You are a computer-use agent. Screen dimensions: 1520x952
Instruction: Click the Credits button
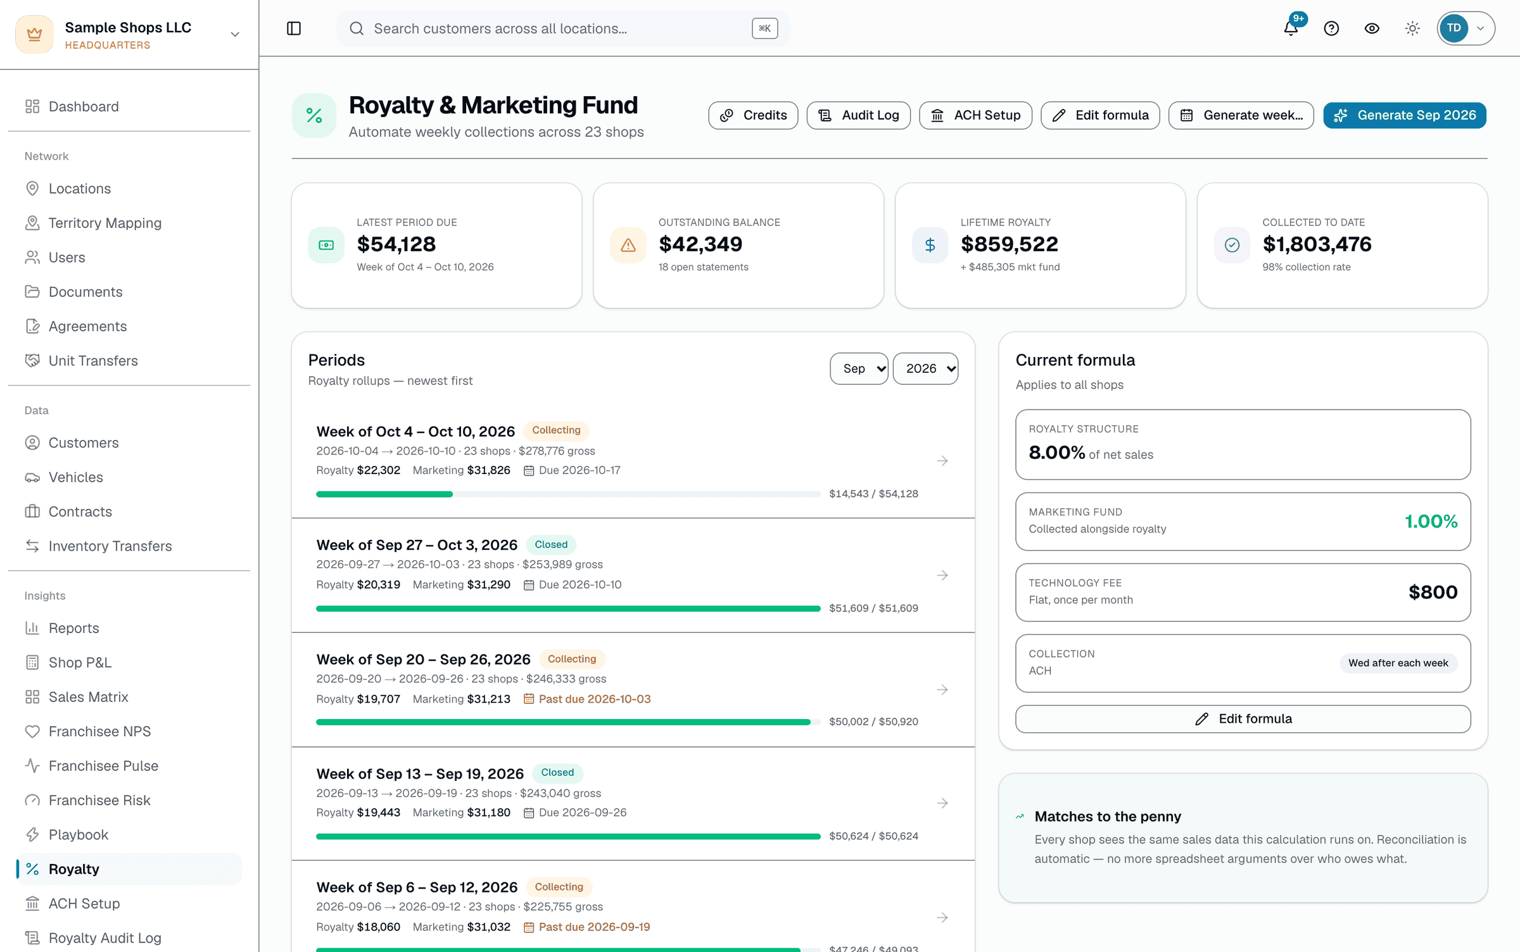point(753,115)
